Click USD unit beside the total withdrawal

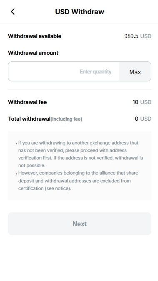pos(145,119)
